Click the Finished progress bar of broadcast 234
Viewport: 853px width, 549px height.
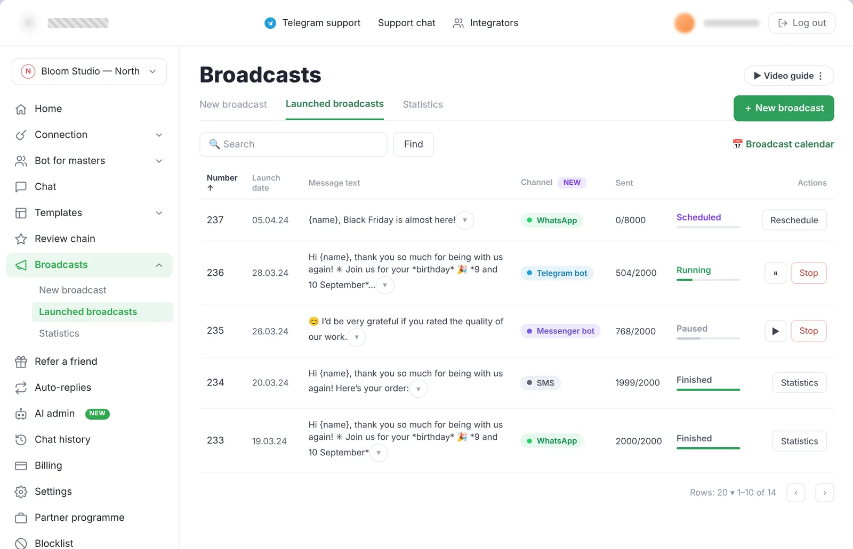pos(708,390)
